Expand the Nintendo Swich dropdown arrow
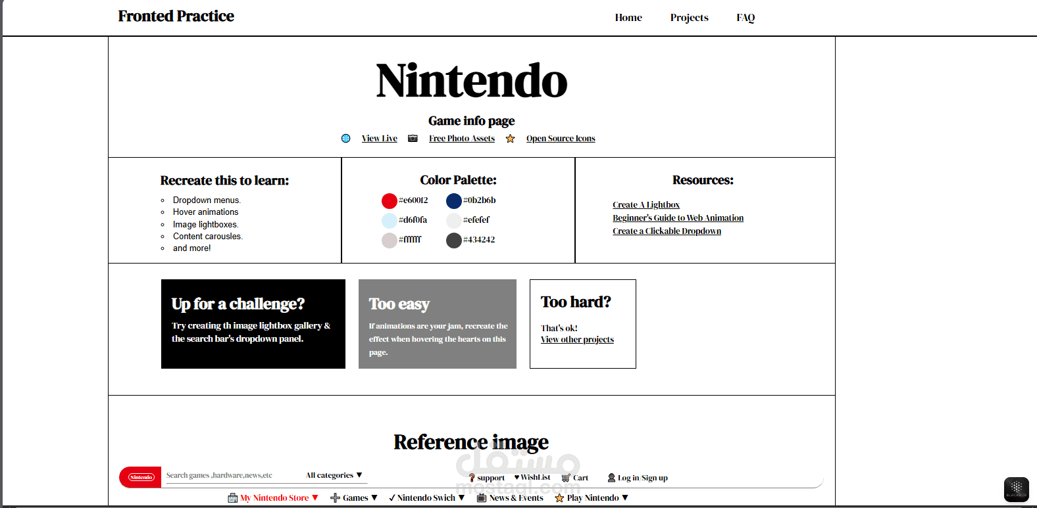Viewport: 1037px width, 508px height. tap(461, 497)
